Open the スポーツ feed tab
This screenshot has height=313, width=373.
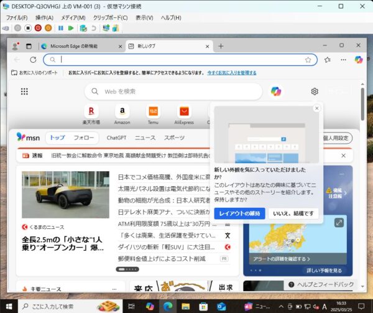174,138
